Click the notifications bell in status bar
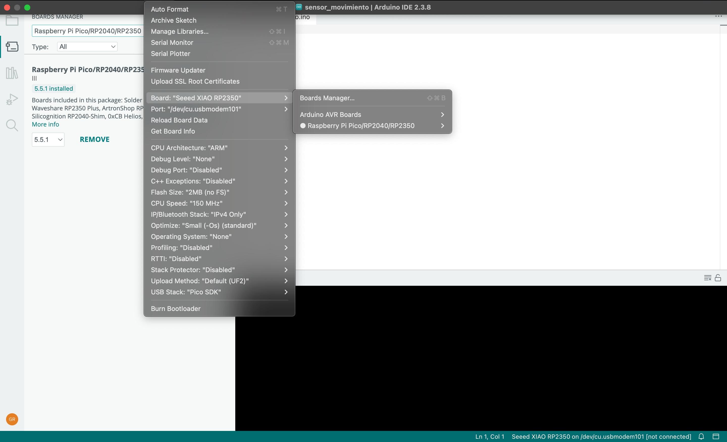 701,436
